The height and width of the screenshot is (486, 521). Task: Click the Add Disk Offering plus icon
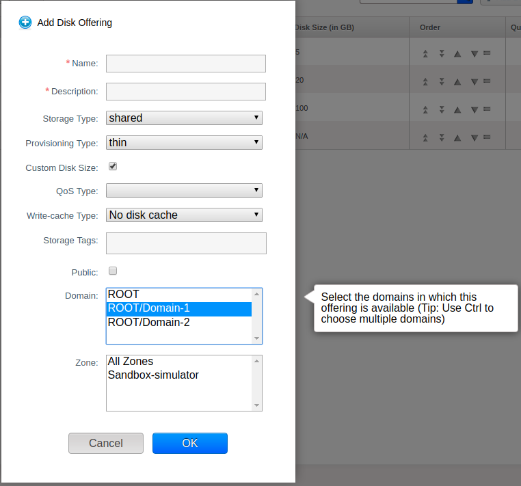click(x=25, y=23)
